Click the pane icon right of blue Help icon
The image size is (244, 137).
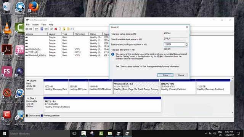click(x=46, y=29)
